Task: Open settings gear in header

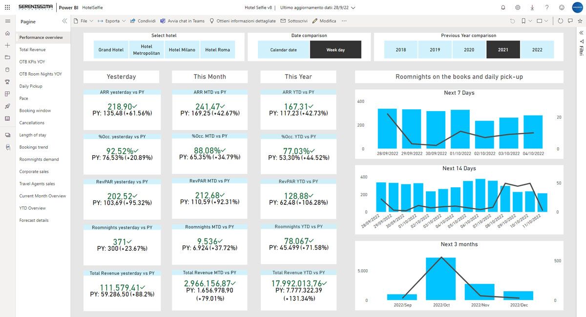Action: [518, 8]
